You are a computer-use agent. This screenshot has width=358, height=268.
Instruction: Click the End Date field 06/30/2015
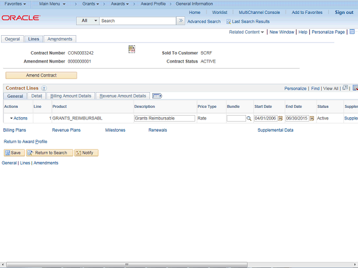[x=297, y=118]
